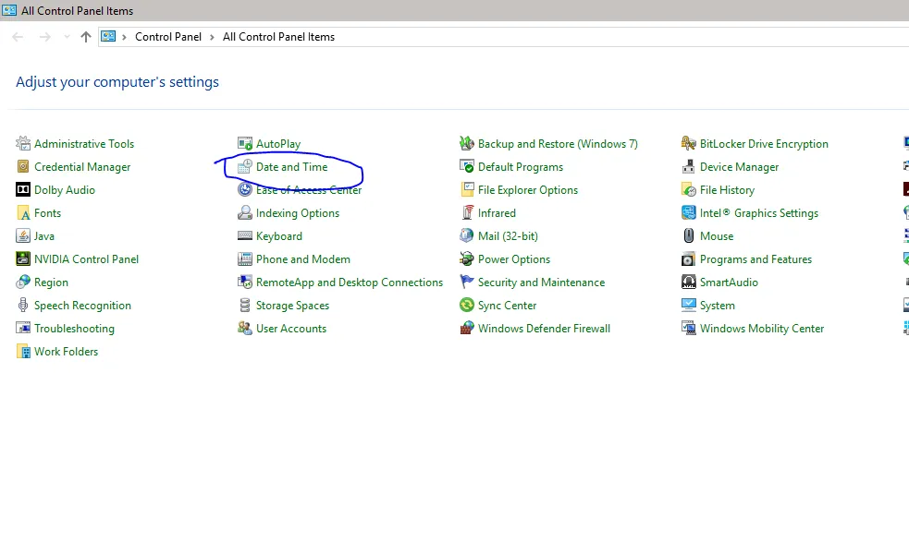Image resolution: width=909 pixels, height=541 pixels.
Task: Click the Fonts folder icon
Action: pos(23,213)
